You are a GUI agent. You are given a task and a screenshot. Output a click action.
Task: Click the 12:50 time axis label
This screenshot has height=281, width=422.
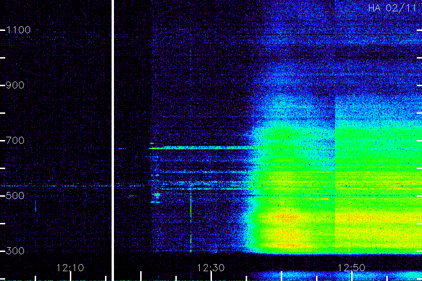[x=352, y=268]
